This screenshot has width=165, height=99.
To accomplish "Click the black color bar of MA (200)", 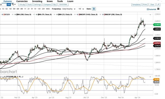I will [x=17, y=14].
